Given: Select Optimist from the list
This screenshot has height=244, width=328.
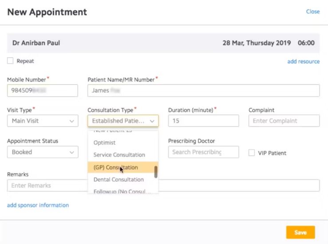Looking at the screenshot, I should click(x=105, y=143).
